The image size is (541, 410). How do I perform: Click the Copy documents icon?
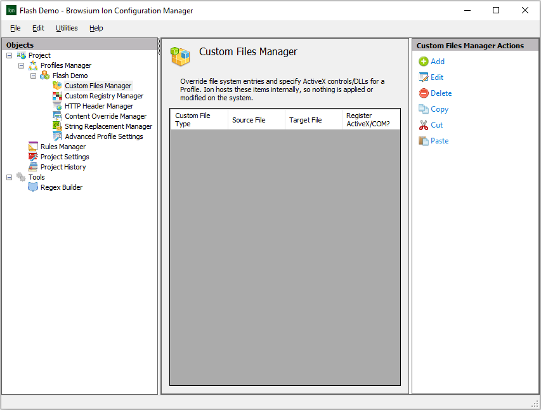coord(423,109)
